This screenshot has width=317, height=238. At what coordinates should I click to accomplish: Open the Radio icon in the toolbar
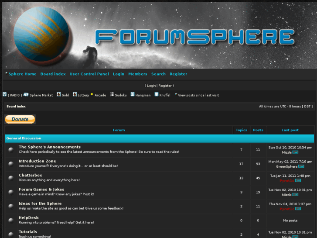pyautogui.click(x=4, y=94)
